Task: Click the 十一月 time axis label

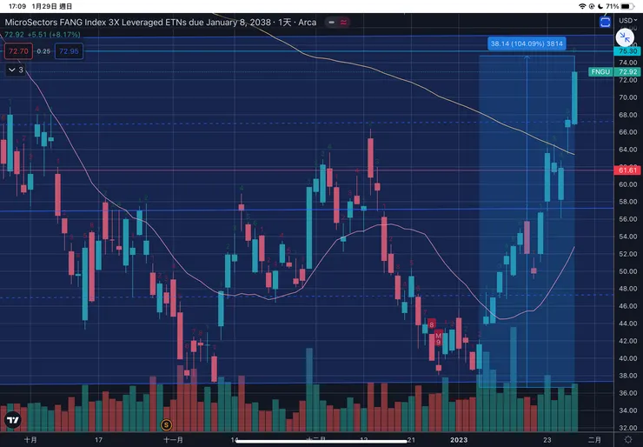Action: (173, 440)
